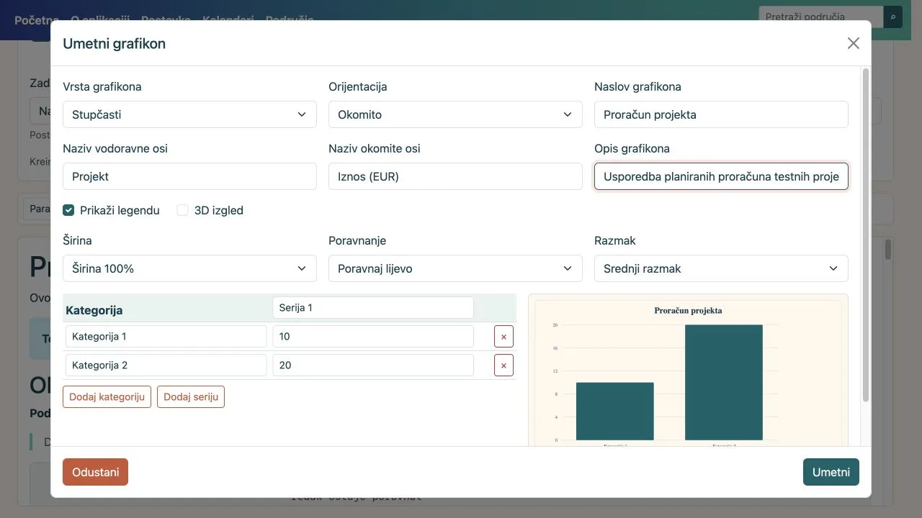This screenshot has height=518, width=922.
Task: Insert the chart with Umetni
Action: [831, 472]
